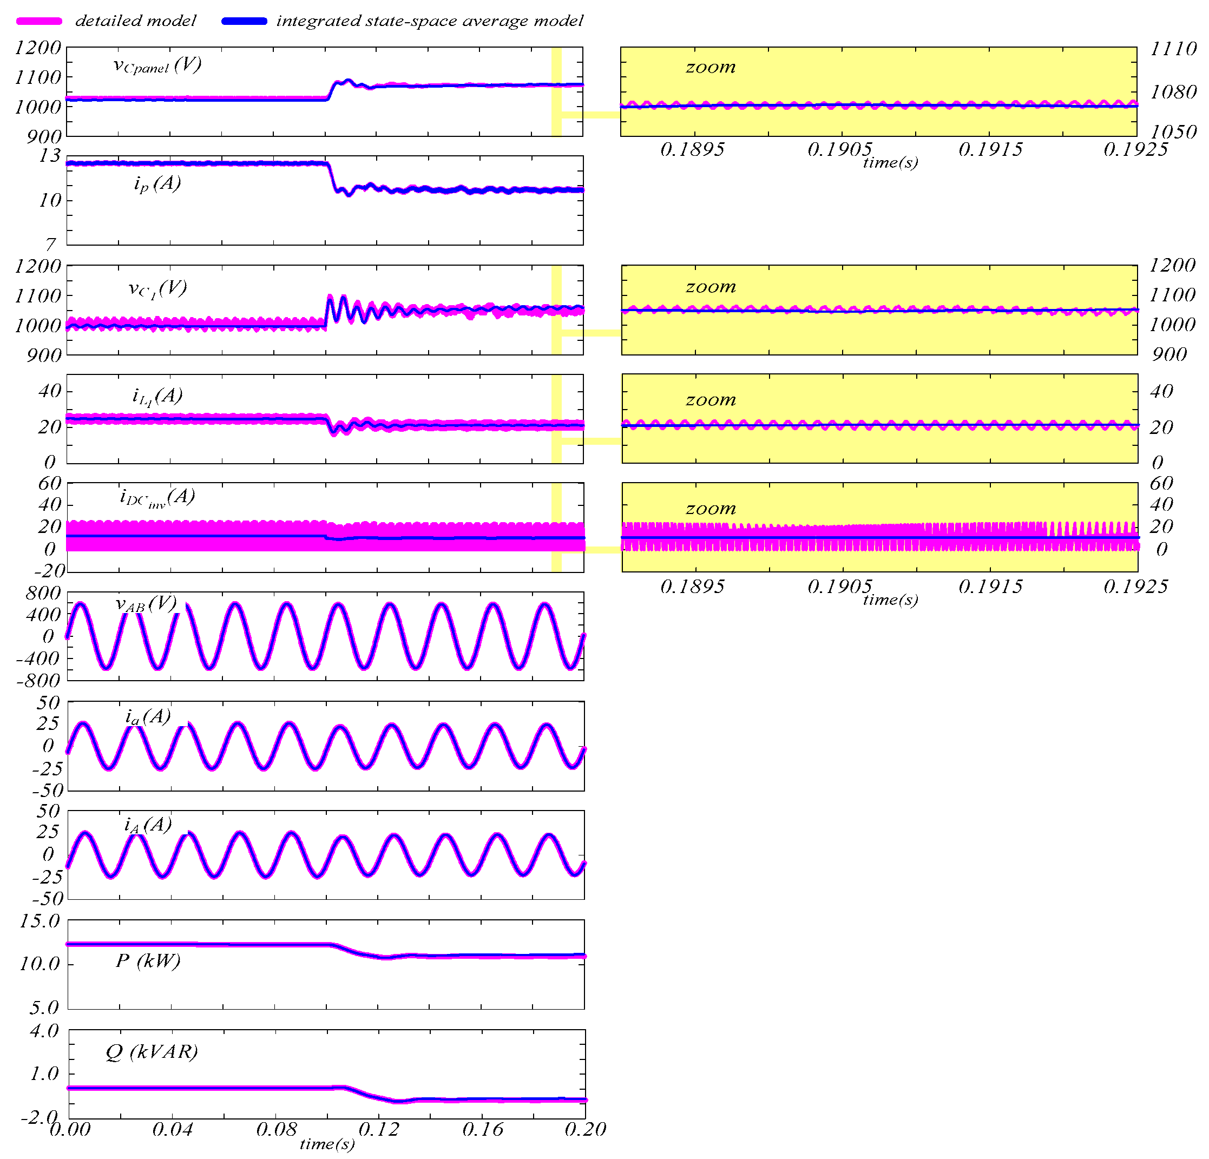Click the vAB (V) plot label
The width and height of the screenshot is (1209, 1159).
(147, 604)
